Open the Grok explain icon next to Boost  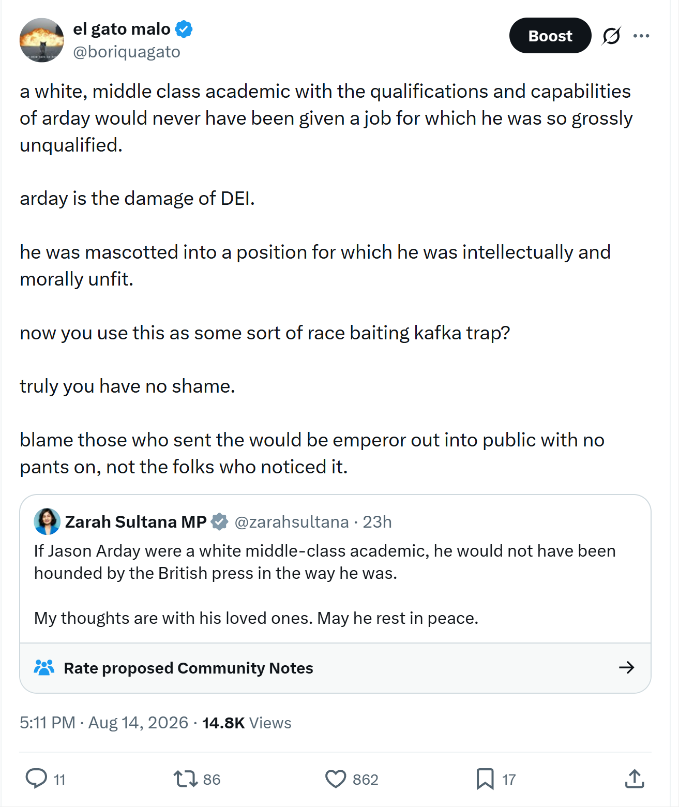pos(612,36)
